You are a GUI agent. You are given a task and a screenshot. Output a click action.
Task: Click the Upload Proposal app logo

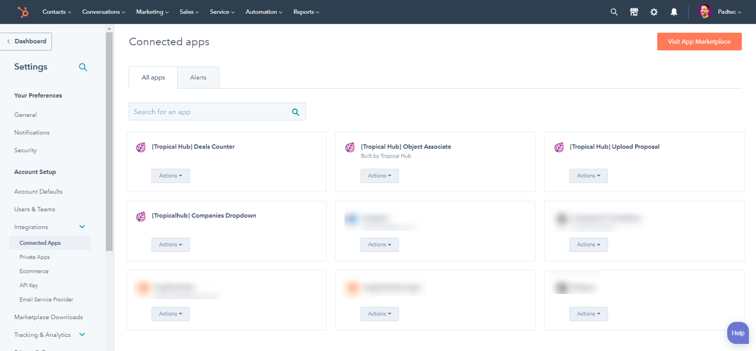559,147
